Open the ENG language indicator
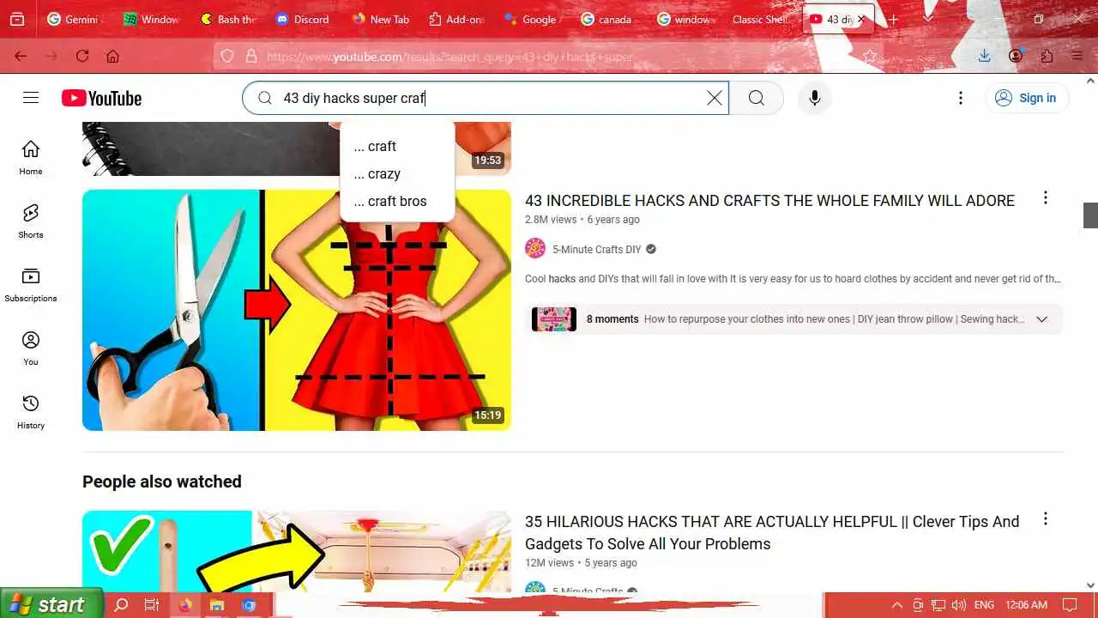Image resolution: width=1098 pixels, height=618 pixels. tap(984, 605)
